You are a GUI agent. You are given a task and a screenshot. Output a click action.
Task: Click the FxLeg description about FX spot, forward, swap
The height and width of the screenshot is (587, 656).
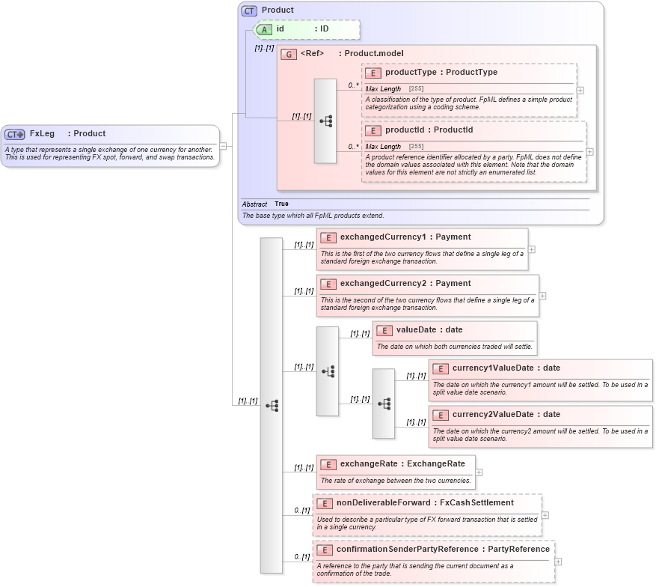[110, 153]
